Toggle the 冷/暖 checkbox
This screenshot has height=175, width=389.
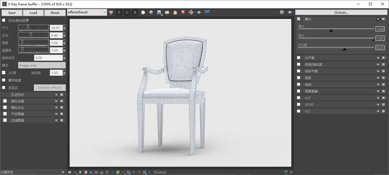coord(4,73)
